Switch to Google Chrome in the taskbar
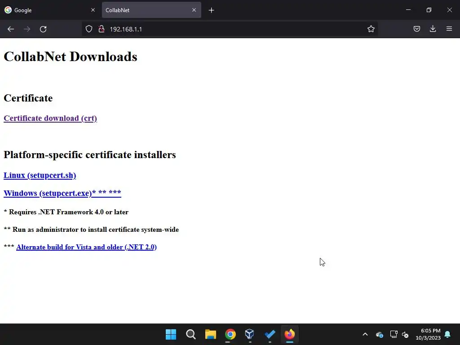 [230, 334]
